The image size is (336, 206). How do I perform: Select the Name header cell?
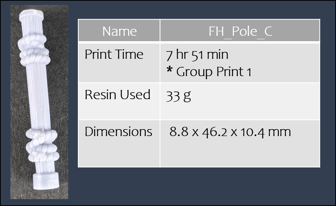(x=119, y=30)
